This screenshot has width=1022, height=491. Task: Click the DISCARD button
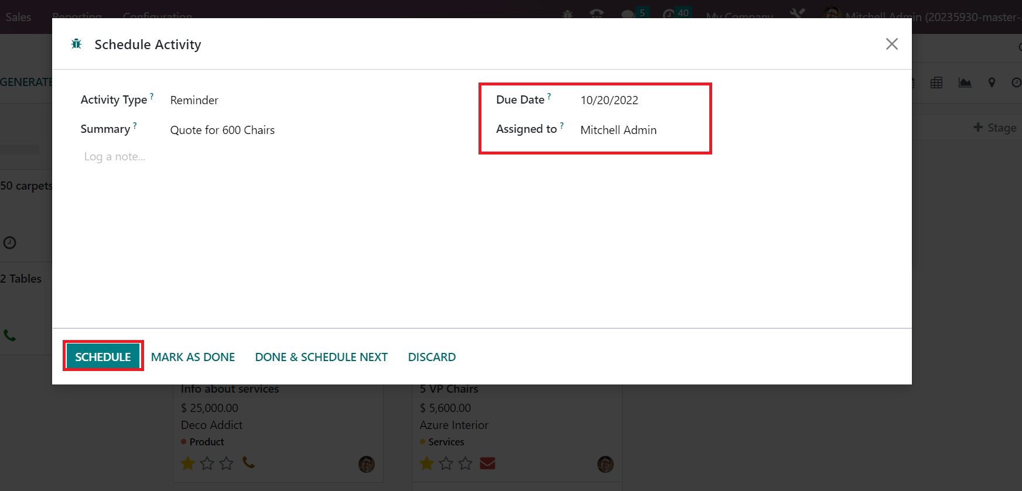432,357
